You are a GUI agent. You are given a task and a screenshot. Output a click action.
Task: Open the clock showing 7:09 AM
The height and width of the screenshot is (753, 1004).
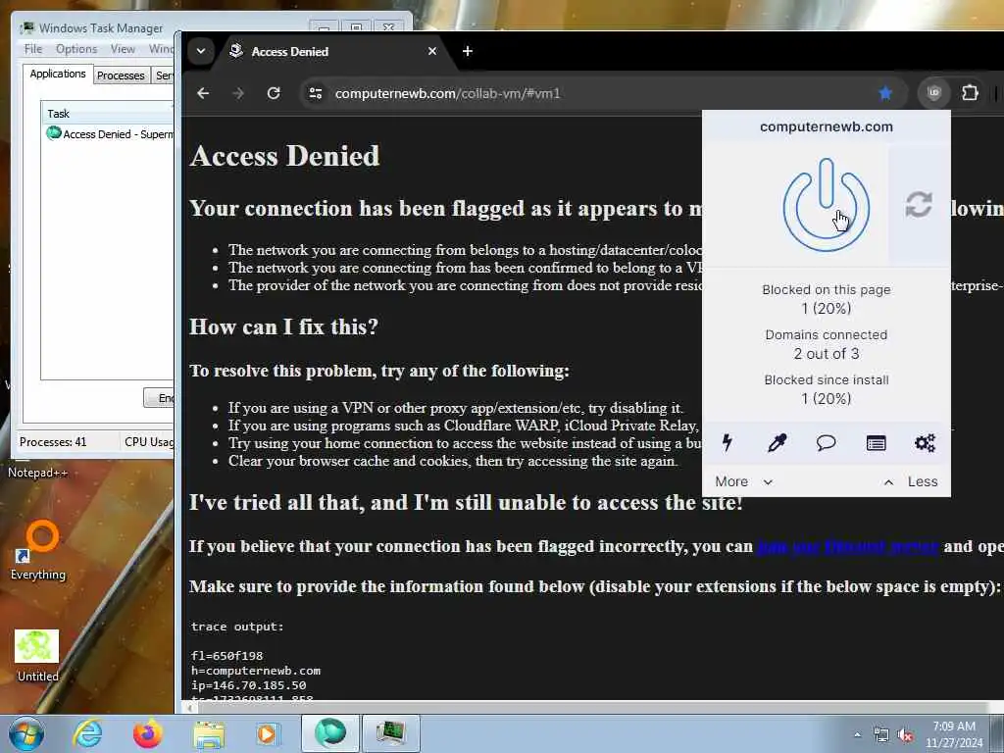(954, 734)
